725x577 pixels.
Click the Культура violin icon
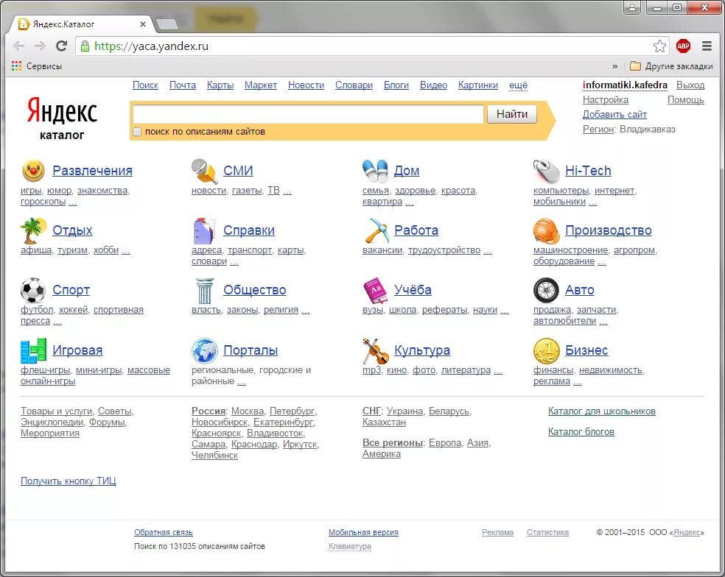coord(376,350)
